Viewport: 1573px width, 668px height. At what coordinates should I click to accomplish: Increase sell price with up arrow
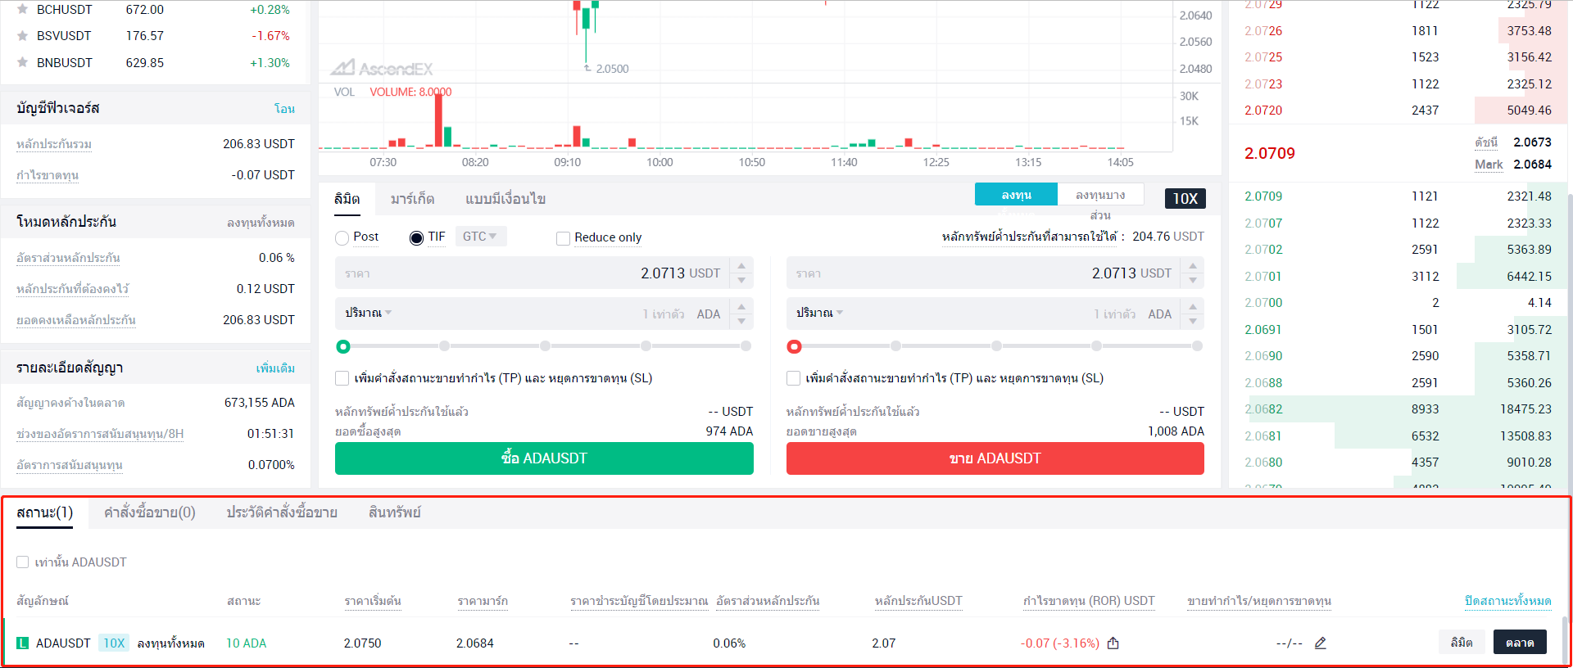(x=1193, y=266)
